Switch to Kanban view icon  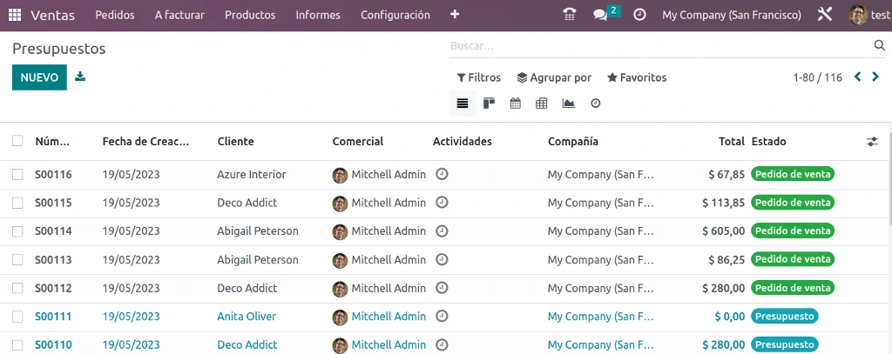coord(490,104)
